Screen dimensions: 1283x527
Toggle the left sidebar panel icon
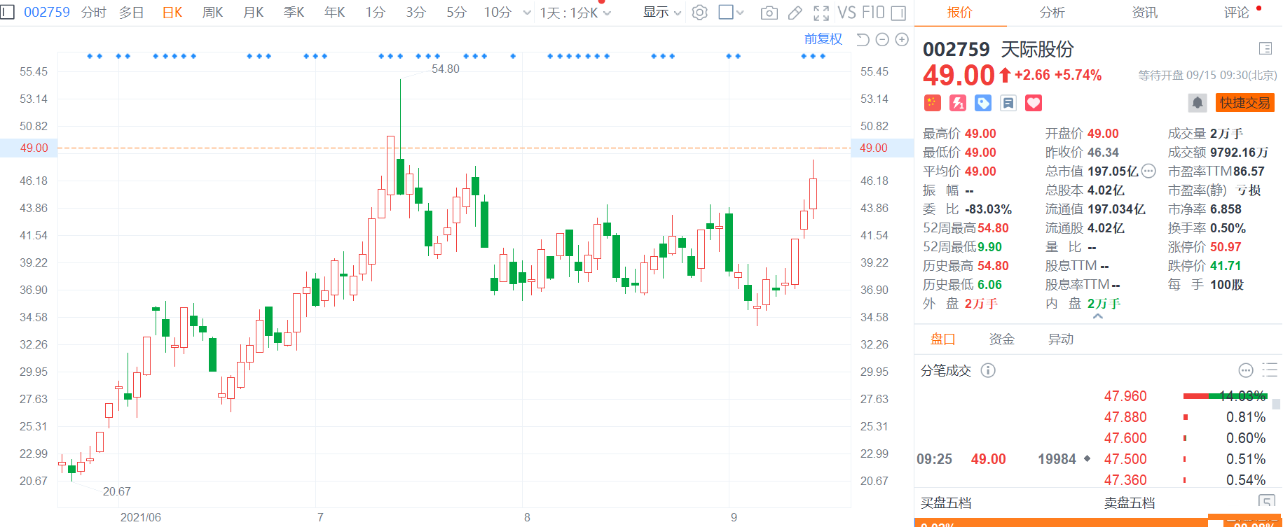click(x=7, y=12)
